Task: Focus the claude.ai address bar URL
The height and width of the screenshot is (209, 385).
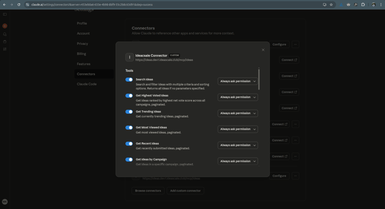Action: click(92, 4)
